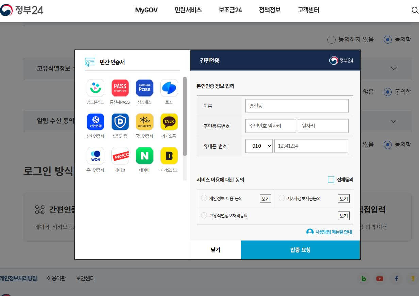Choose the 드림인증 shield icon

(x=120, y=122)
